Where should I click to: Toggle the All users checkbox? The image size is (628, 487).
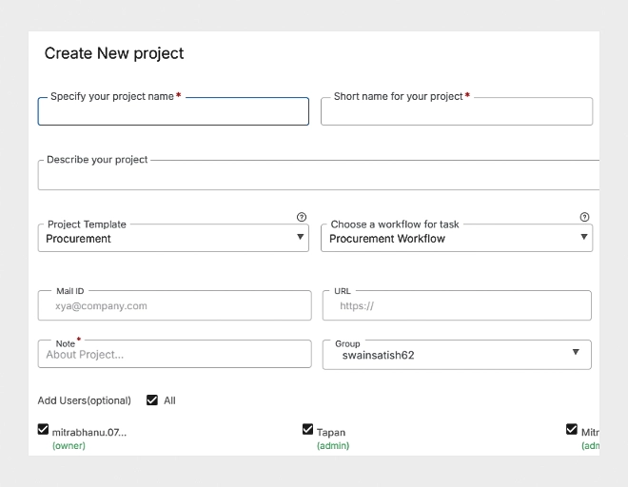(152, 400)
